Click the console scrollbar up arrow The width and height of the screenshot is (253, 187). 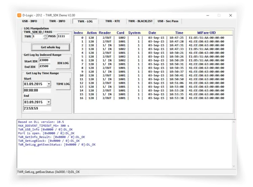[x=234, y=122]
